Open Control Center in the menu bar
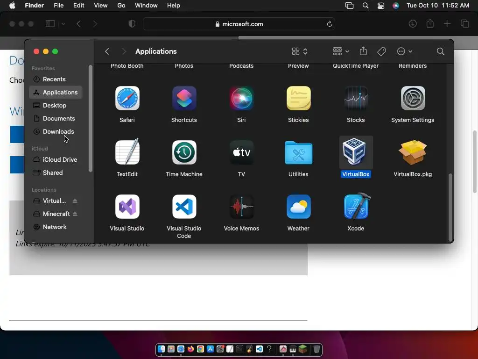 [381, 6]
